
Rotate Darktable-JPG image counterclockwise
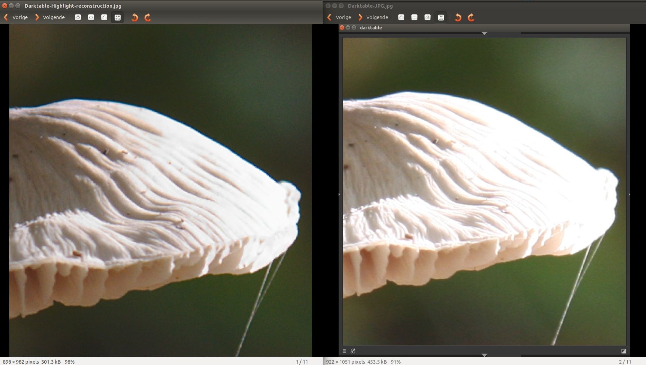458,17
